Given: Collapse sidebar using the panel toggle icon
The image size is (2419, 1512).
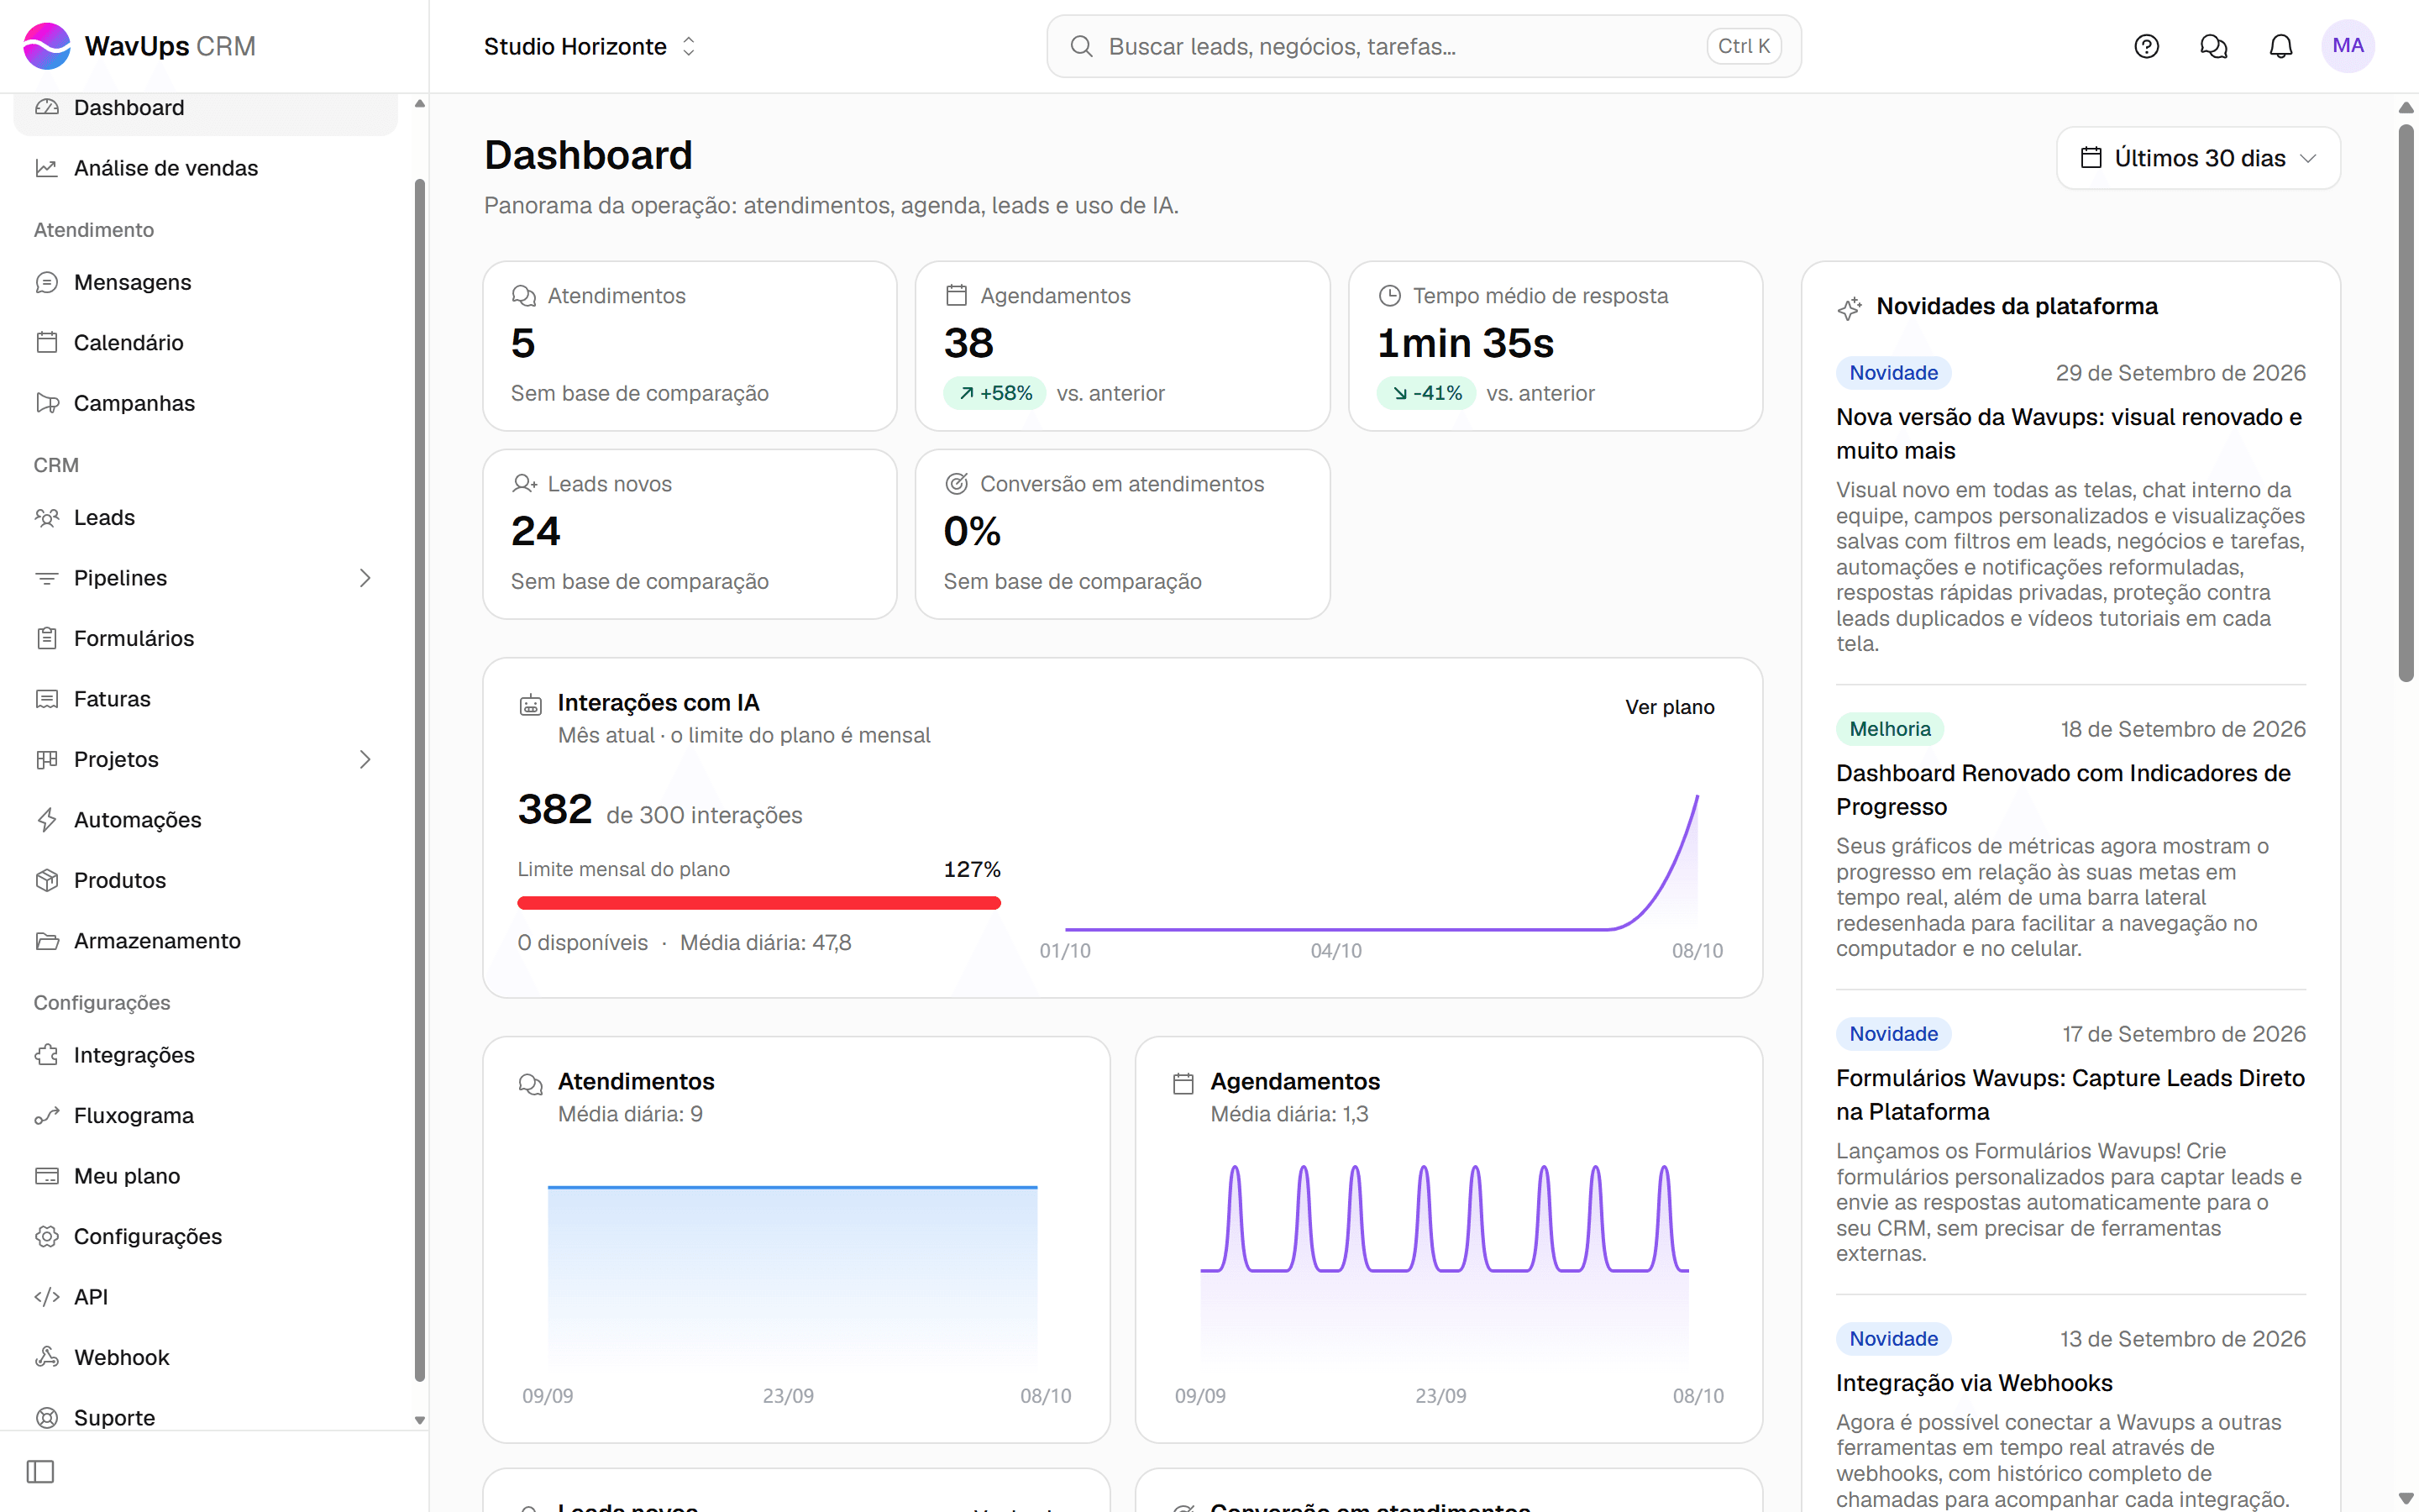Looking at the screenshot, I should [40, 1471].
